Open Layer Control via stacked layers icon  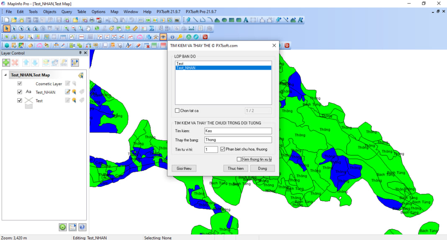[128, 28]
